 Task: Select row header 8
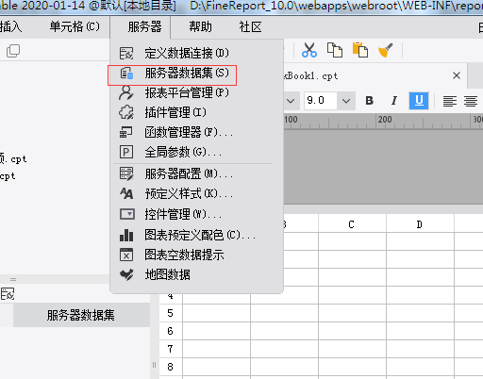(x=171, y=367)
